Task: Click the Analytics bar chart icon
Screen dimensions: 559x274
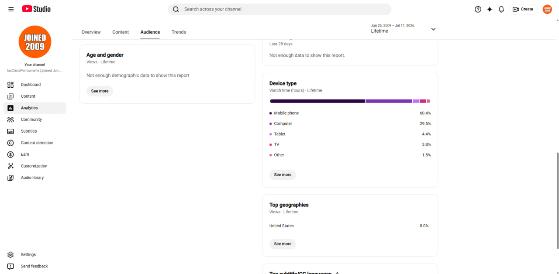Action: [10, 108]
